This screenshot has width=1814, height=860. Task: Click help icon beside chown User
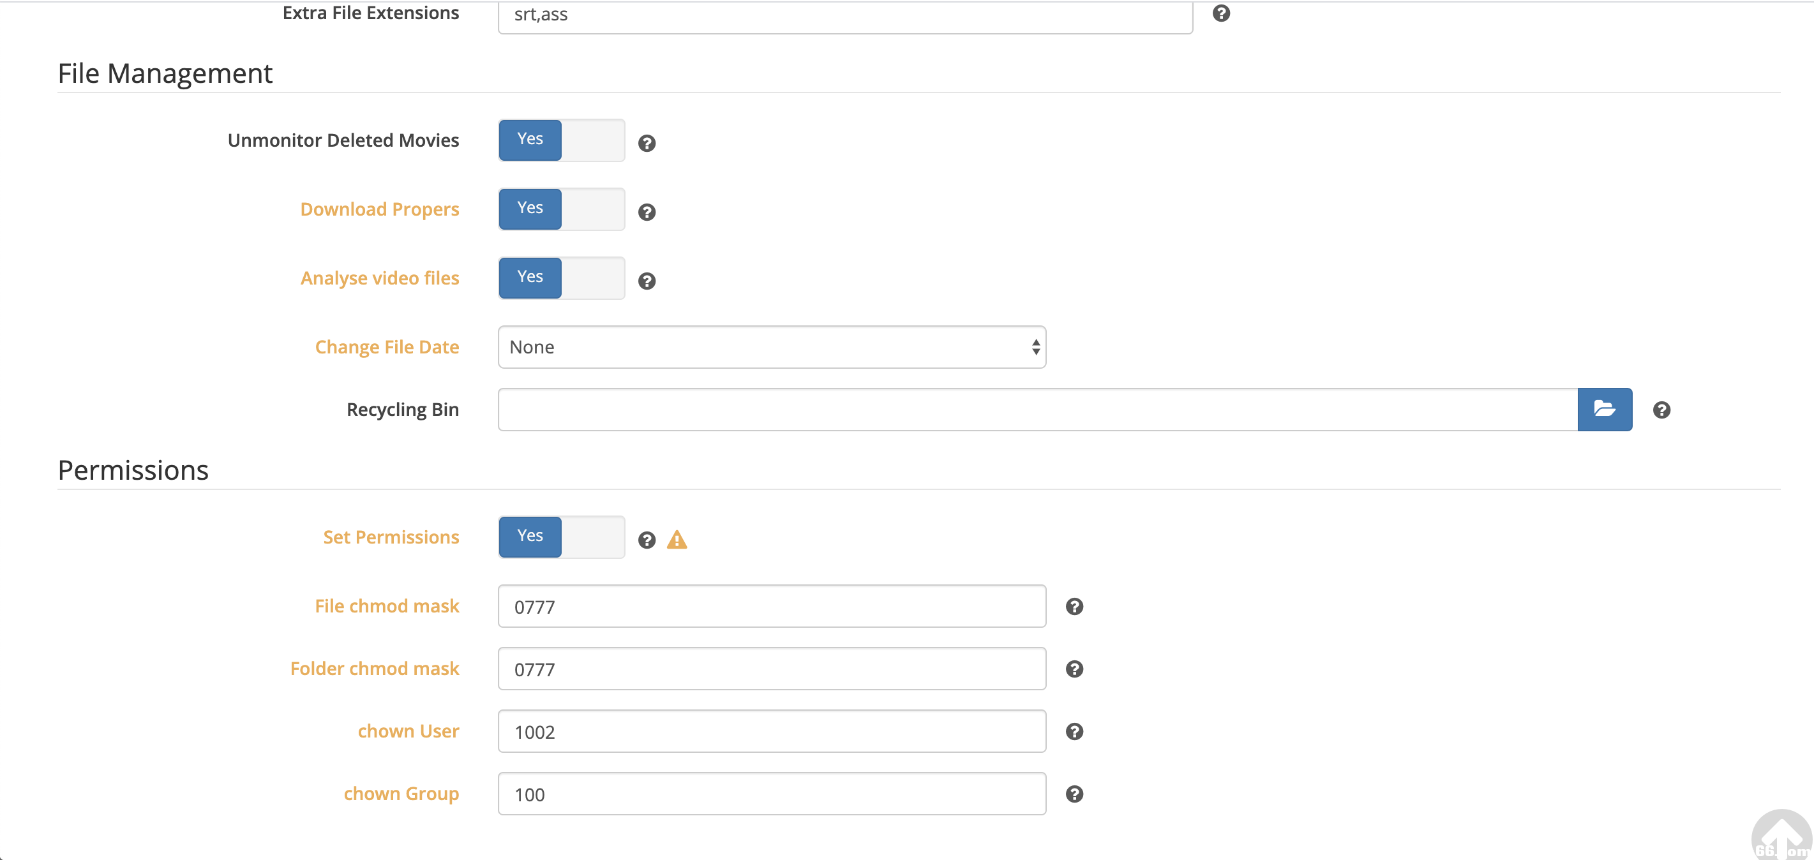click(x=1074, y=732)
